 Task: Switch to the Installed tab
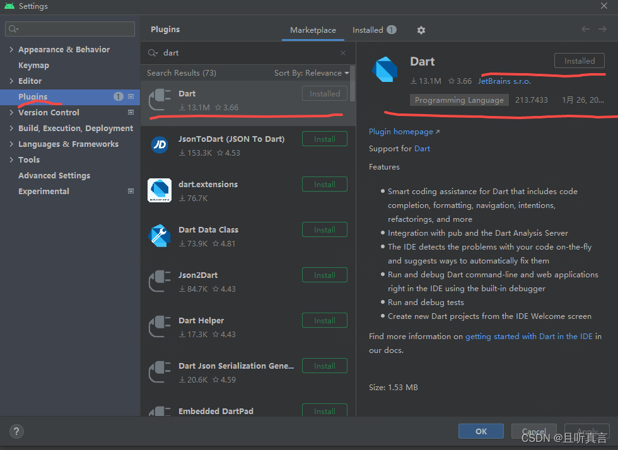coord(374,30)
